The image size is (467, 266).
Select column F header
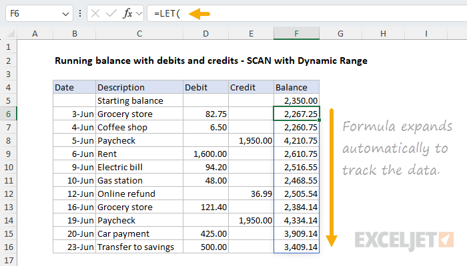click(296, 33)
